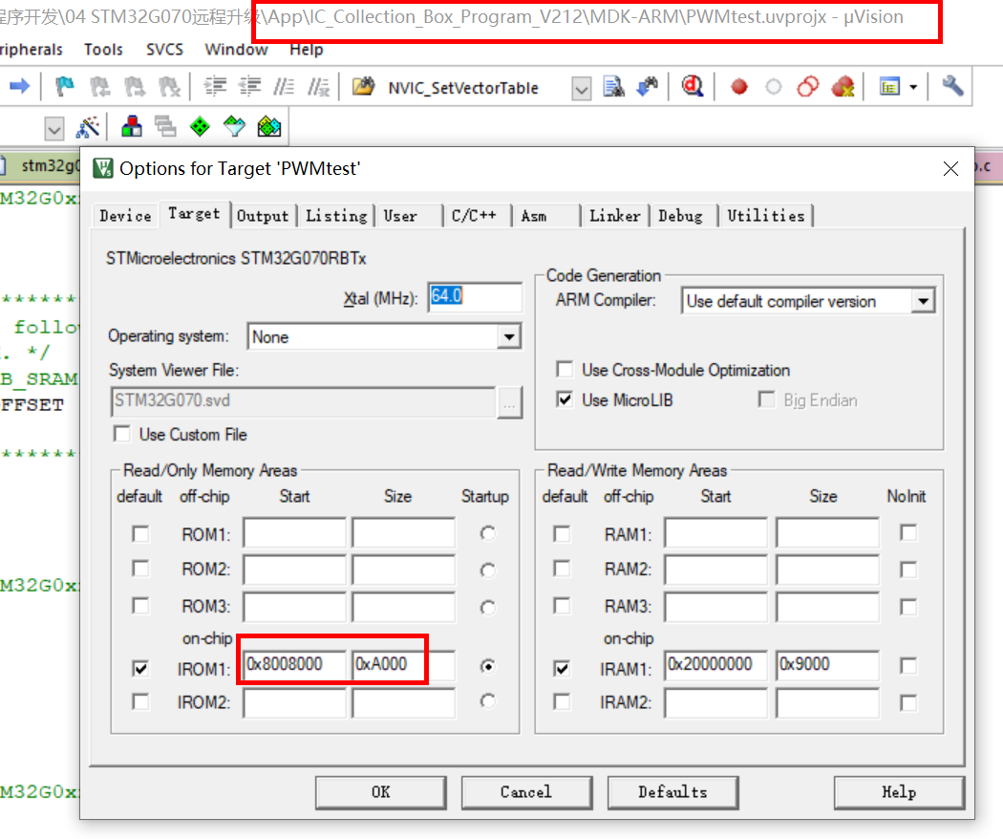Open File Extensions, Books and Environment icon
The width and height of the screenshot is (1003, 839).
(132, 127)
